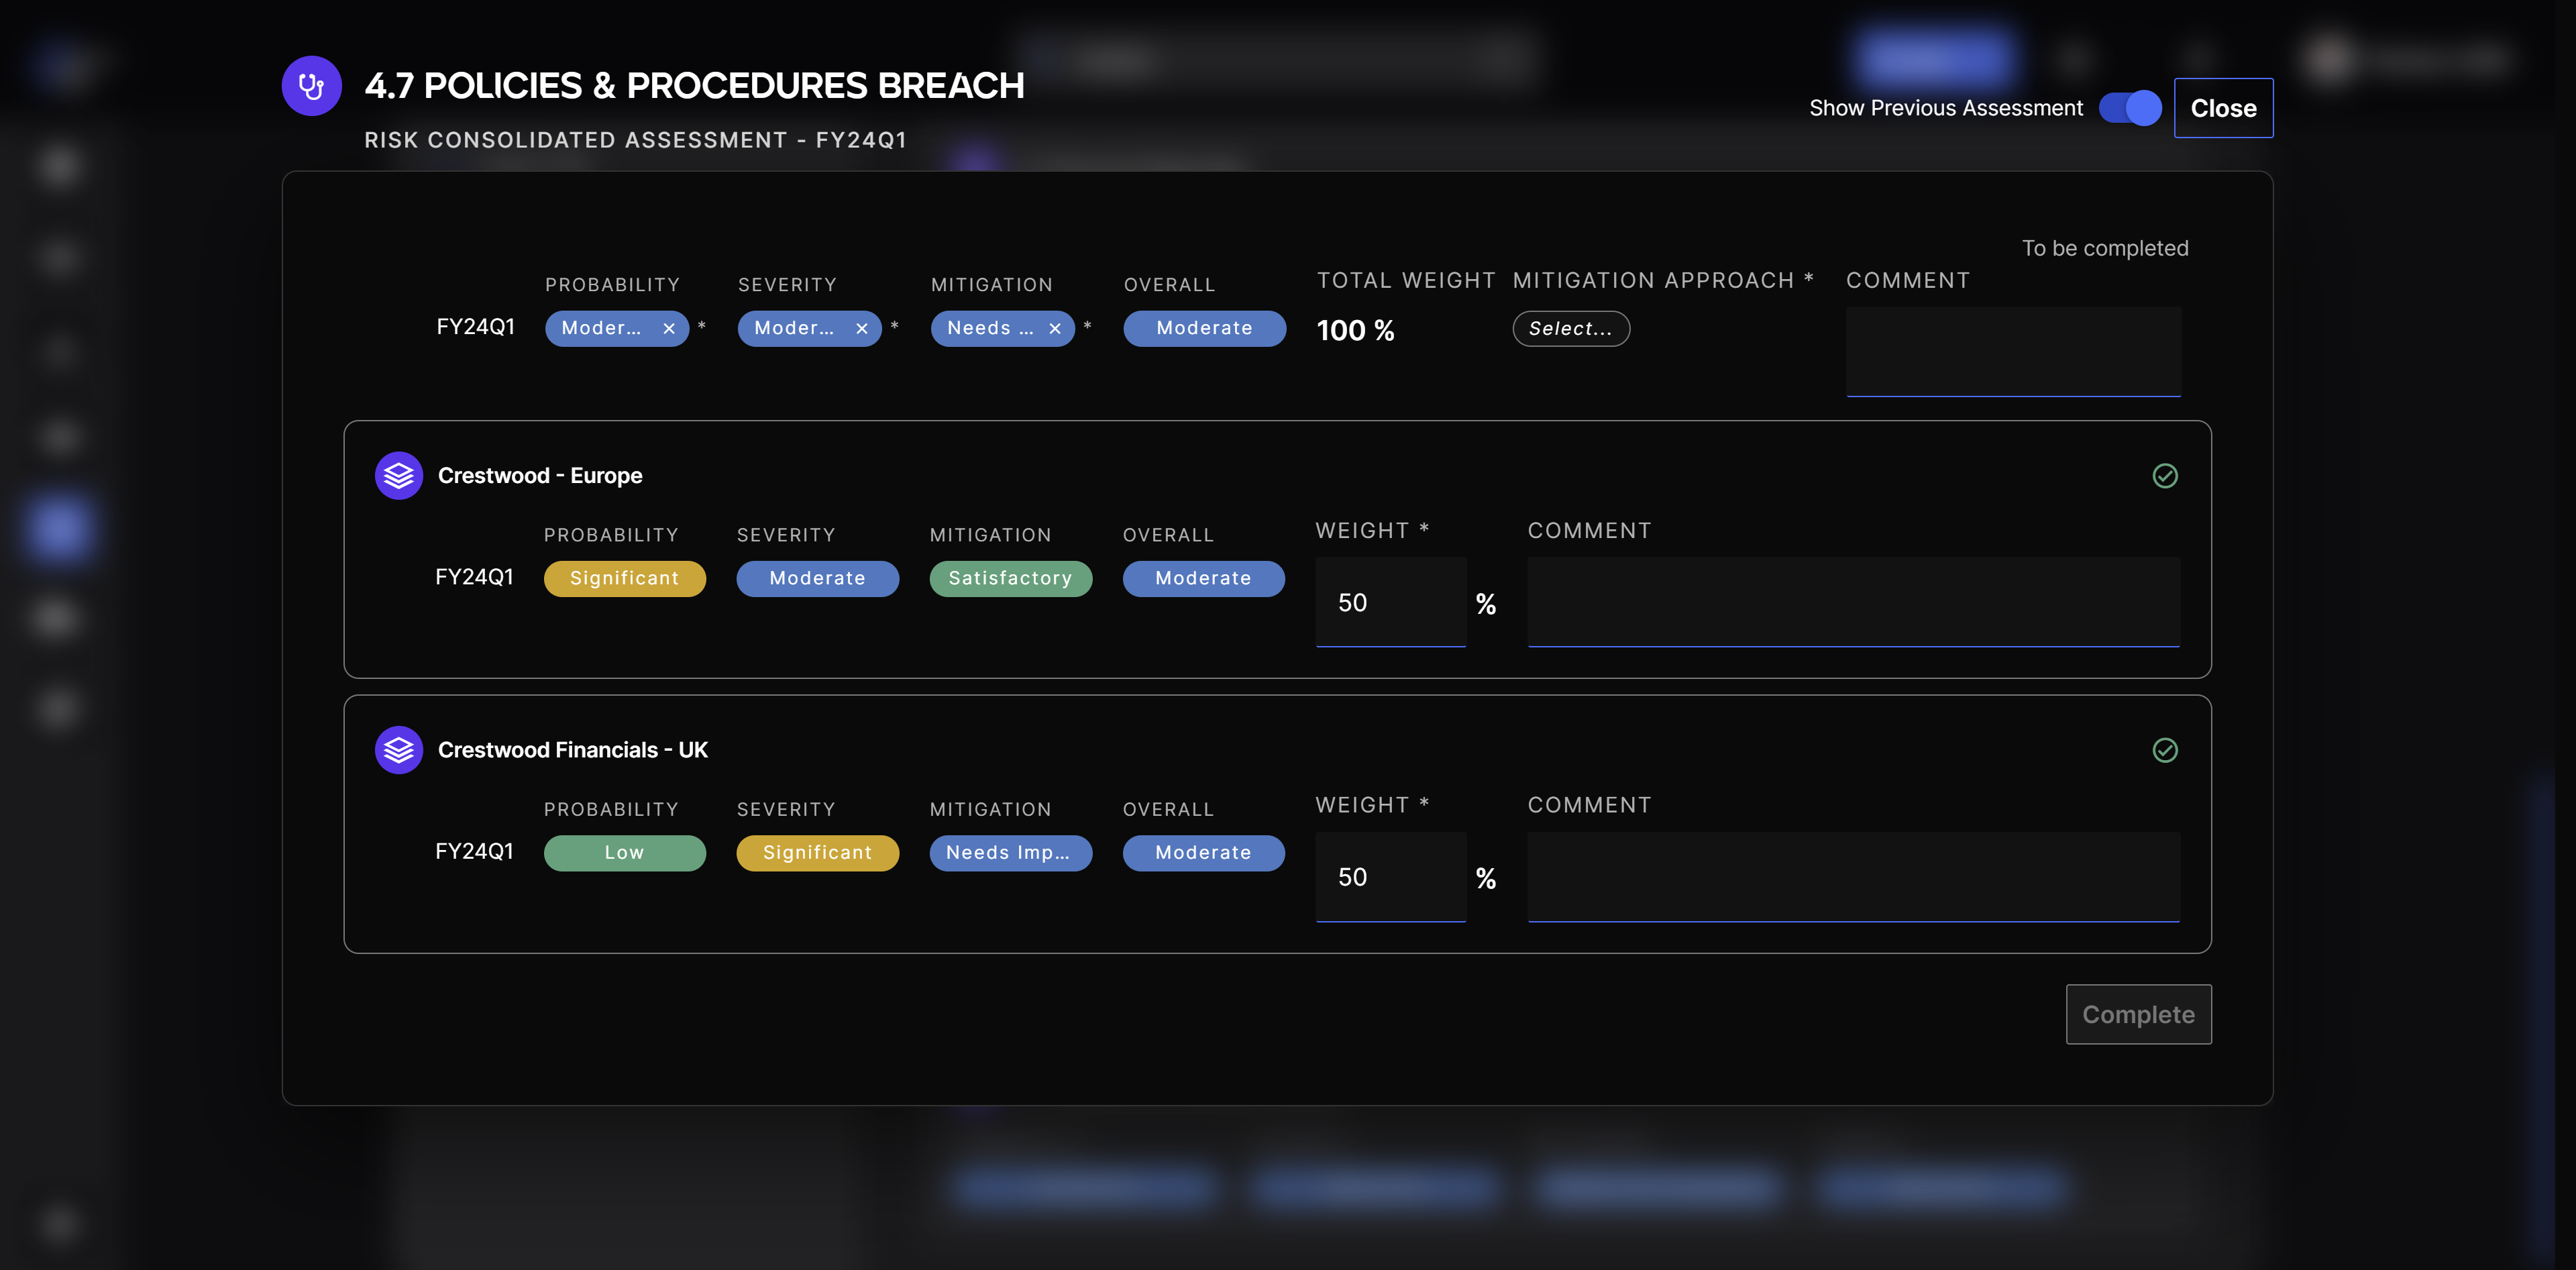Viewport: 2576px width, 1270px height.
Task: Click Crestwood Financials - UK layers icon
Action: point(398,750)
